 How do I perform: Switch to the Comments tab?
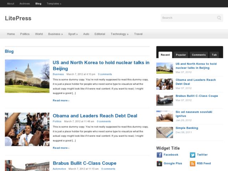pyautogui.click(x=199, y=55)
